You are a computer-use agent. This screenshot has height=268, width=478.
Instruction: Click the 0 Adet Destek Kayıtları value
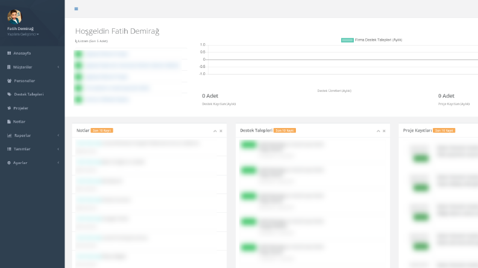coord(210,96)
